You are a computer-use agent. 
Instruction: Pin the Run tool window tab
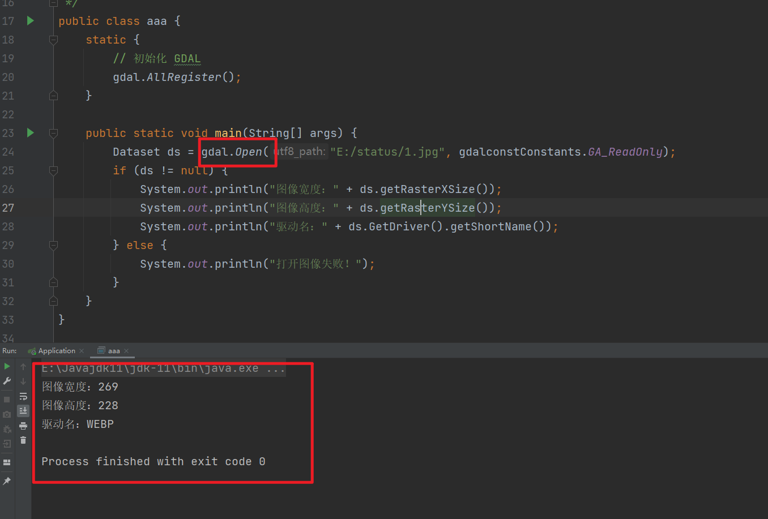click(x=7, y=481)
